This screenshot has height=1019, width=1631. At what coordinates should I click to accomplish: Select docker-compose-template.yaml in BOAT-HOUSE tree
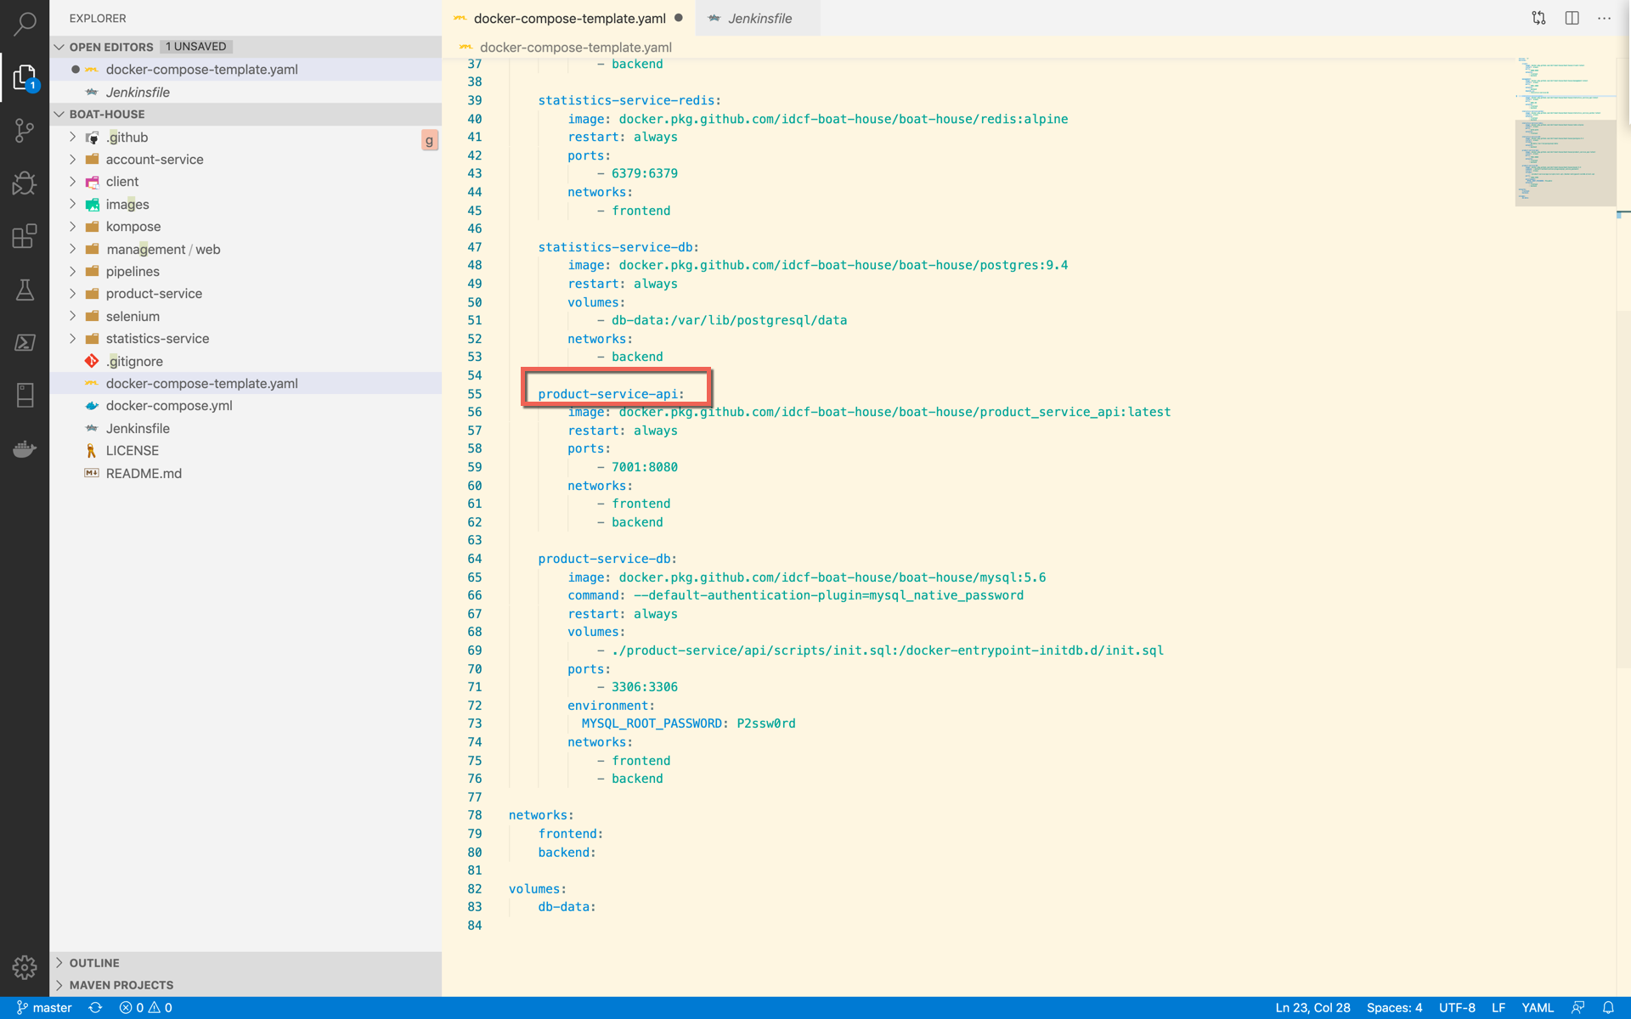point(245,383)
